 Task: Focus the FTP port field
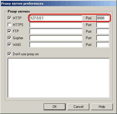click(x=103, y=31)
